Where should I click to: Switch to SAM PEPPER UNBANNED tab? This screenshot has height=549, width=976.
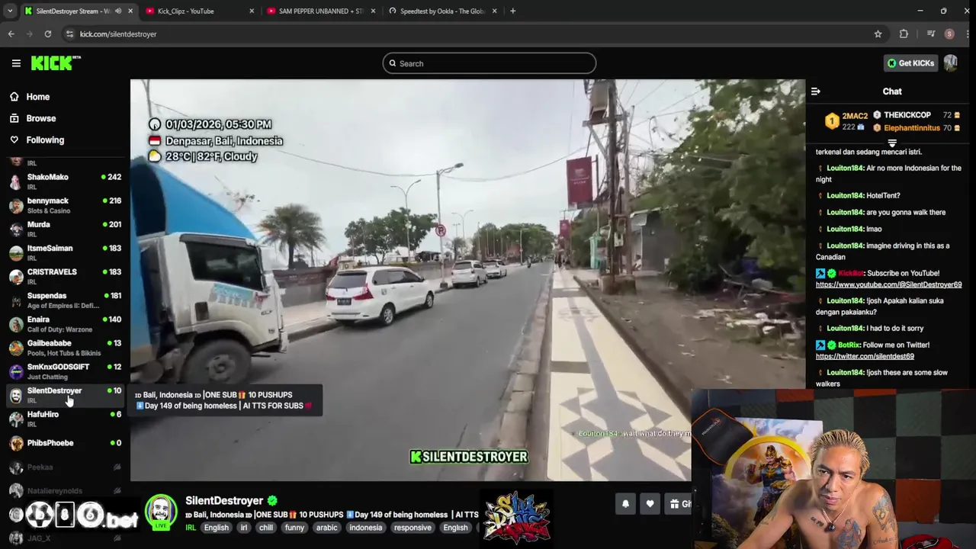point(321,11)
